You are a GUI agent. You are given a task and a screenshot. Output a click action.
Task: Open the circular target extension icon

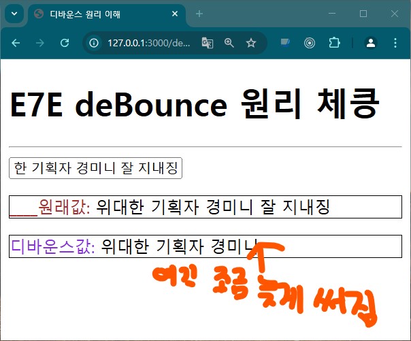coord(310,43)
